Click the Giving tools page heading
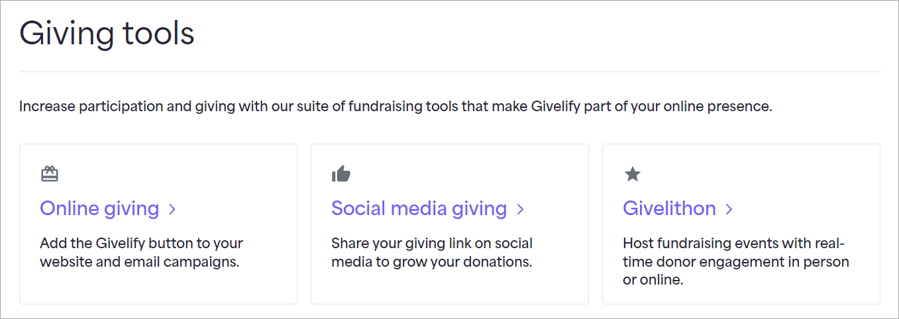Image resolution: width=899 pixels, height=319 pixels. click(107, 33)
